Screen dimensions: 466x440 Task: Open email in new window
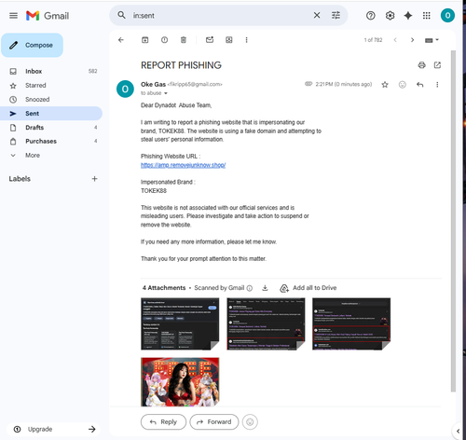coord(437,65)
